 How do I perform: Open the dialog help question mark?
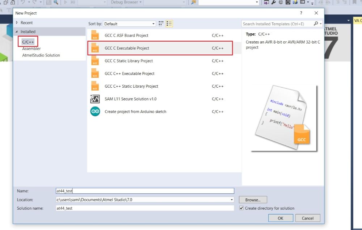pyautogui.click(x=301, y=13)
